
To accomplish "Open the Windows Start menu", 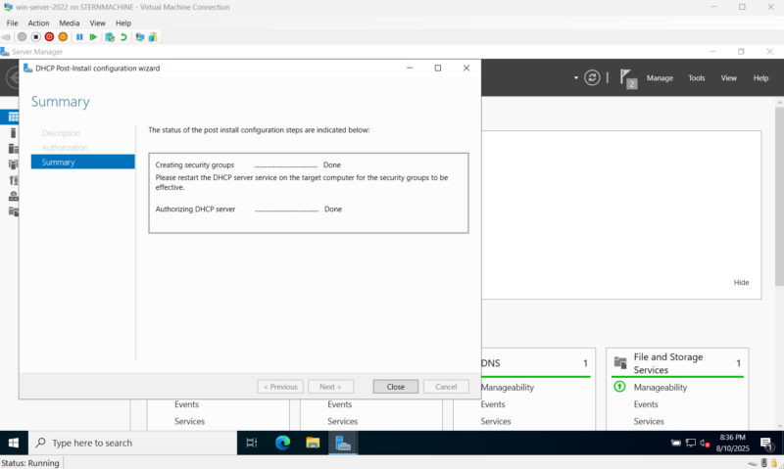I will click(x=14, y=443).
